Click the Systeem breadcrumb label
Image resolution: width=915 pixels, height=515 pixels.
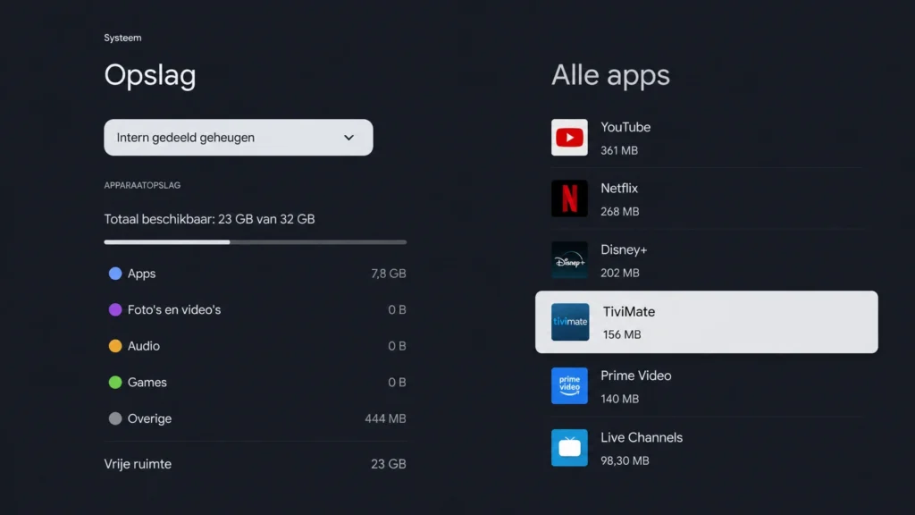tap(122, 38)
